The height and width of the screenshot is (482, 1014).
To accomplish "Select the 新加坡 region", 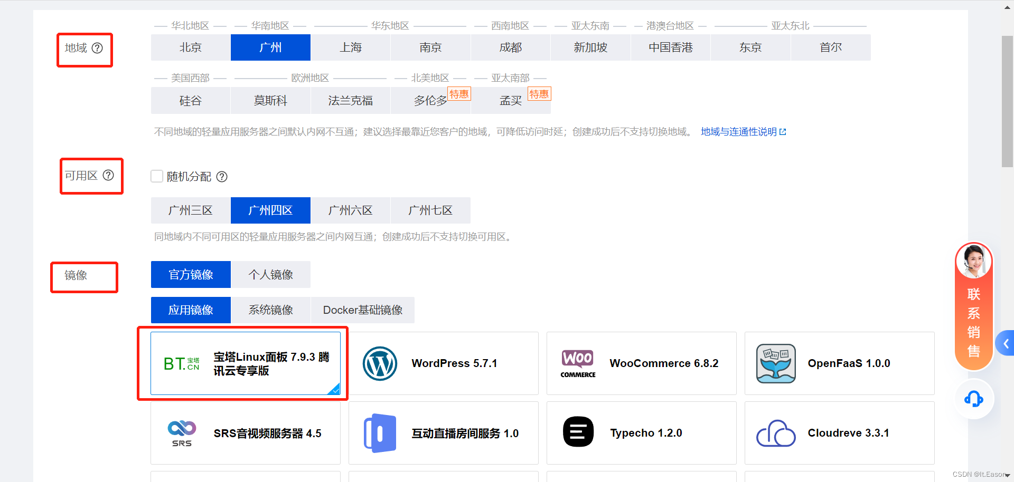I will (x=590, y=47).
